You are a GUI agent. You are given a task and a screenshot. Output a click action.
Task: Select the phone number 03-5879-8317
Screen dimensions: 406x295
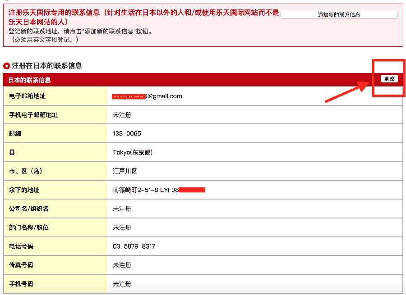[134, 246]
